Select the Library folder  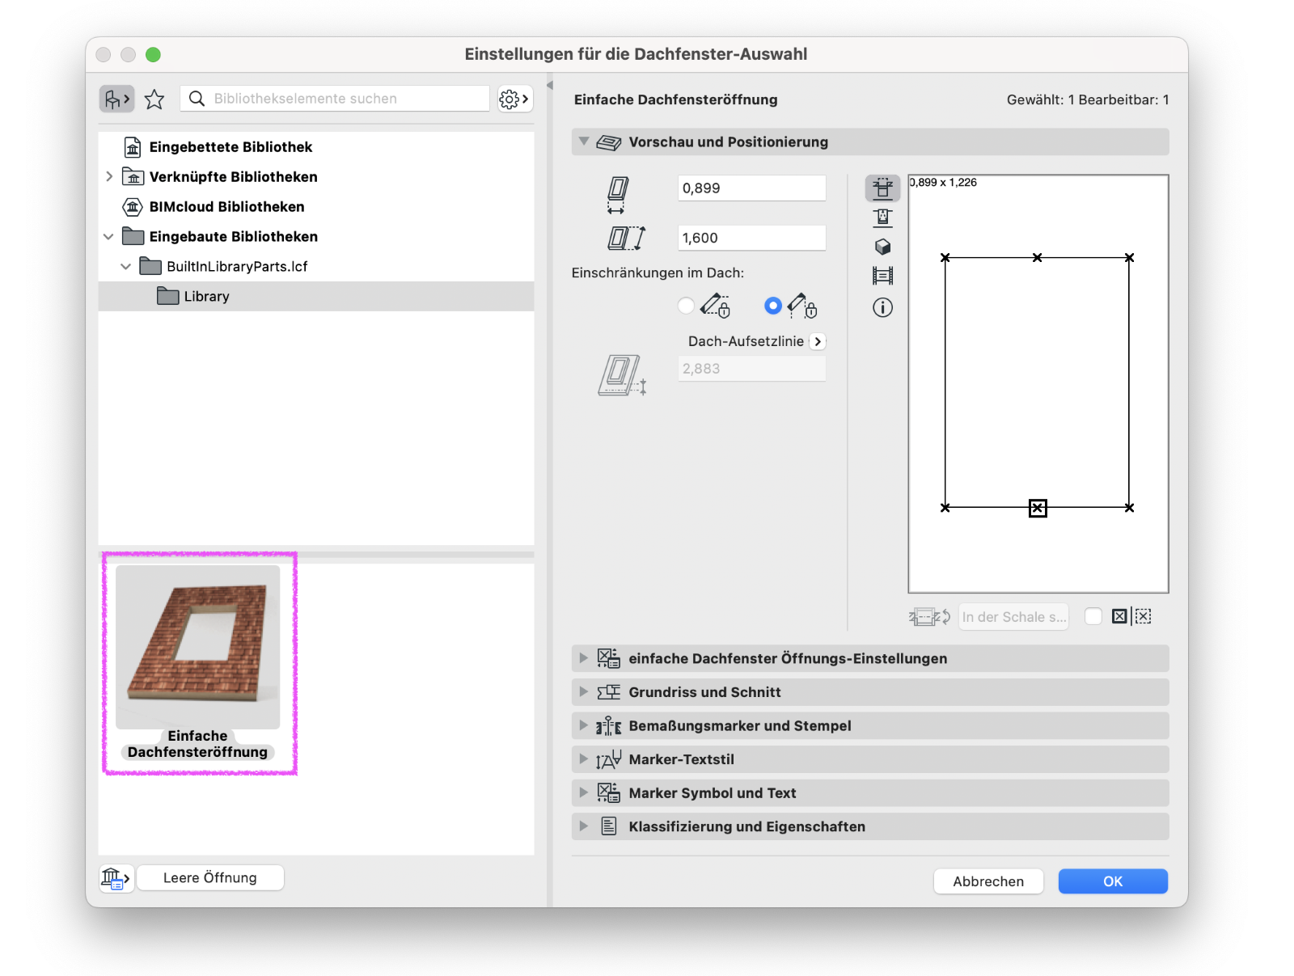315,296
